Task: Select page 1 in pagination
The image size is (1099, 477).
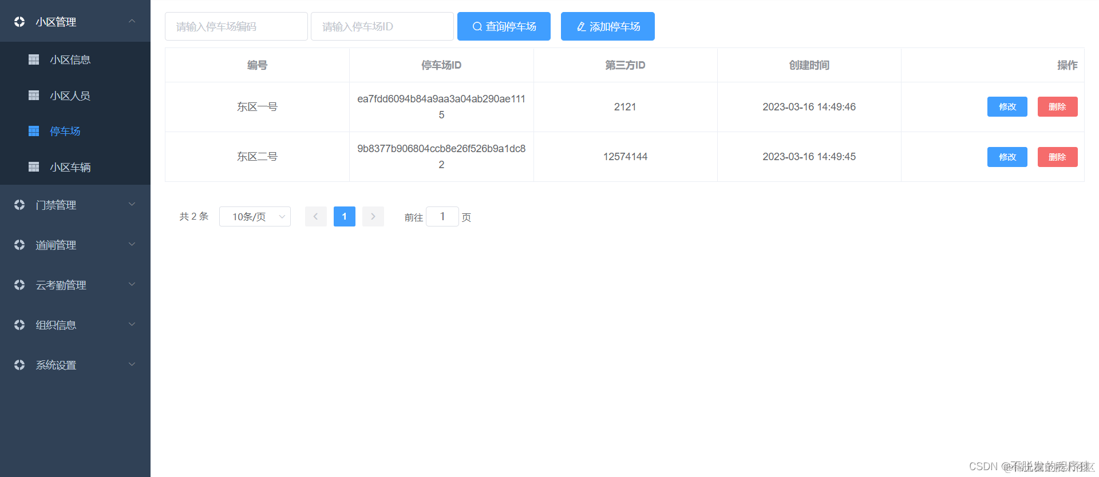Action: pos(344,216)
